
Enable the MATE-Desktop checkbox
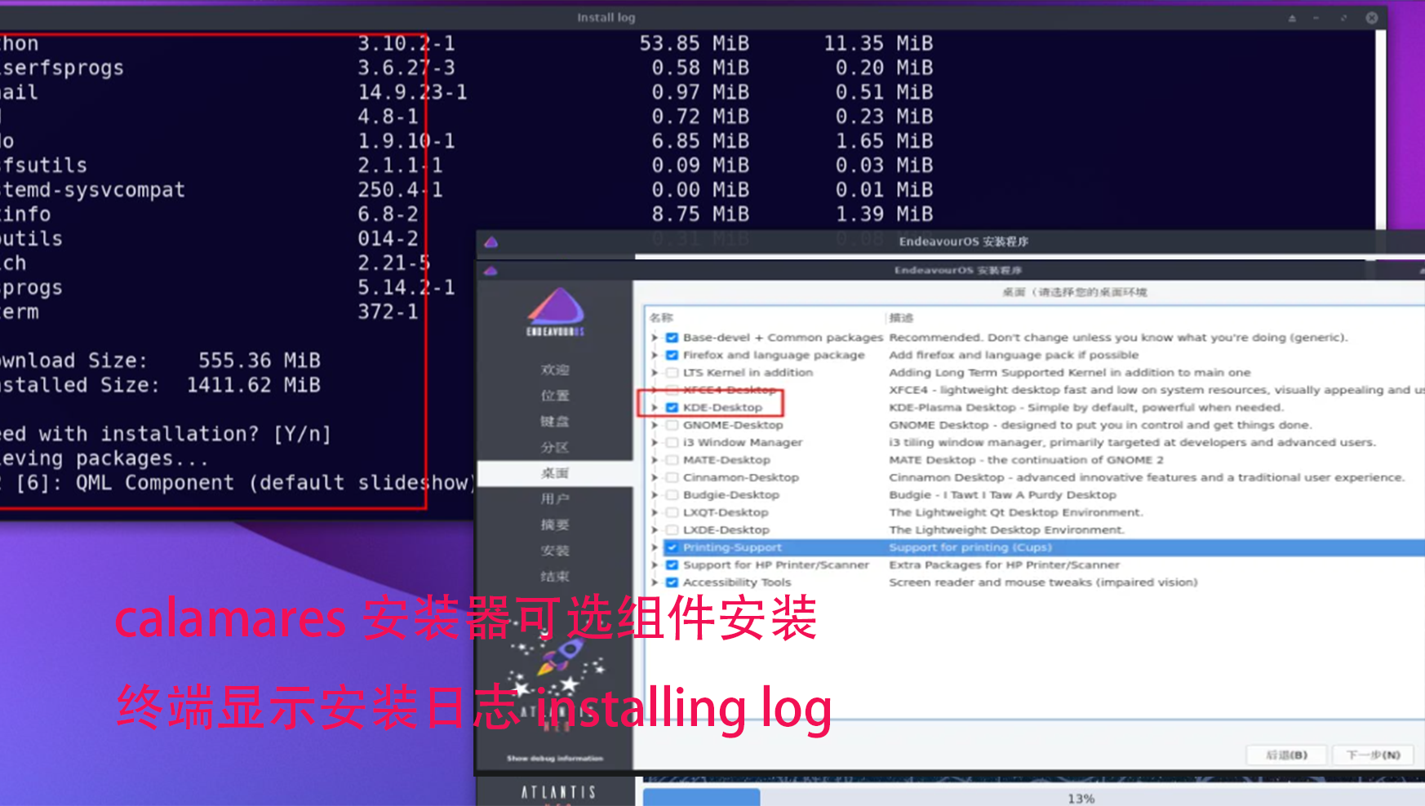pos(672,460)
